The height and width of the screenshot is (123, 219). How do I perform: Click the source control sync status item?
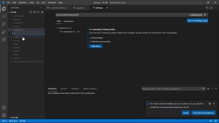pos(4,121)
